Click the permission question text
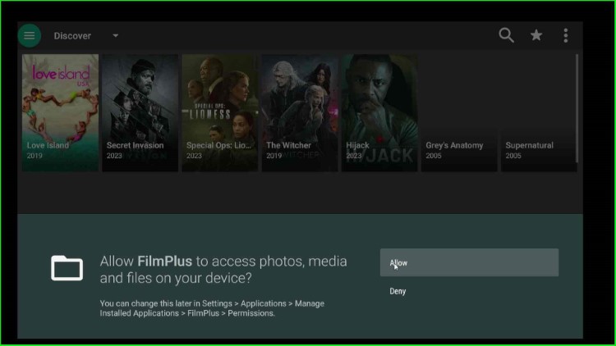The height and width of the screenshot is (346, 616). pyautogui.click(x=223, y=270)
